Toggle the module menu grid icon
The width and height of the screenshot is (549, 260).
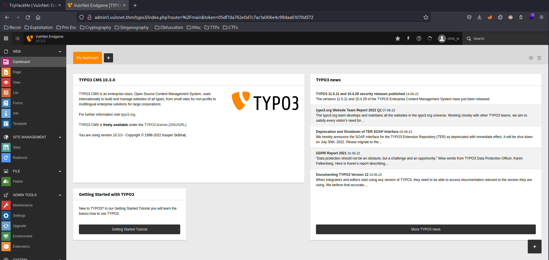[6, 38]
